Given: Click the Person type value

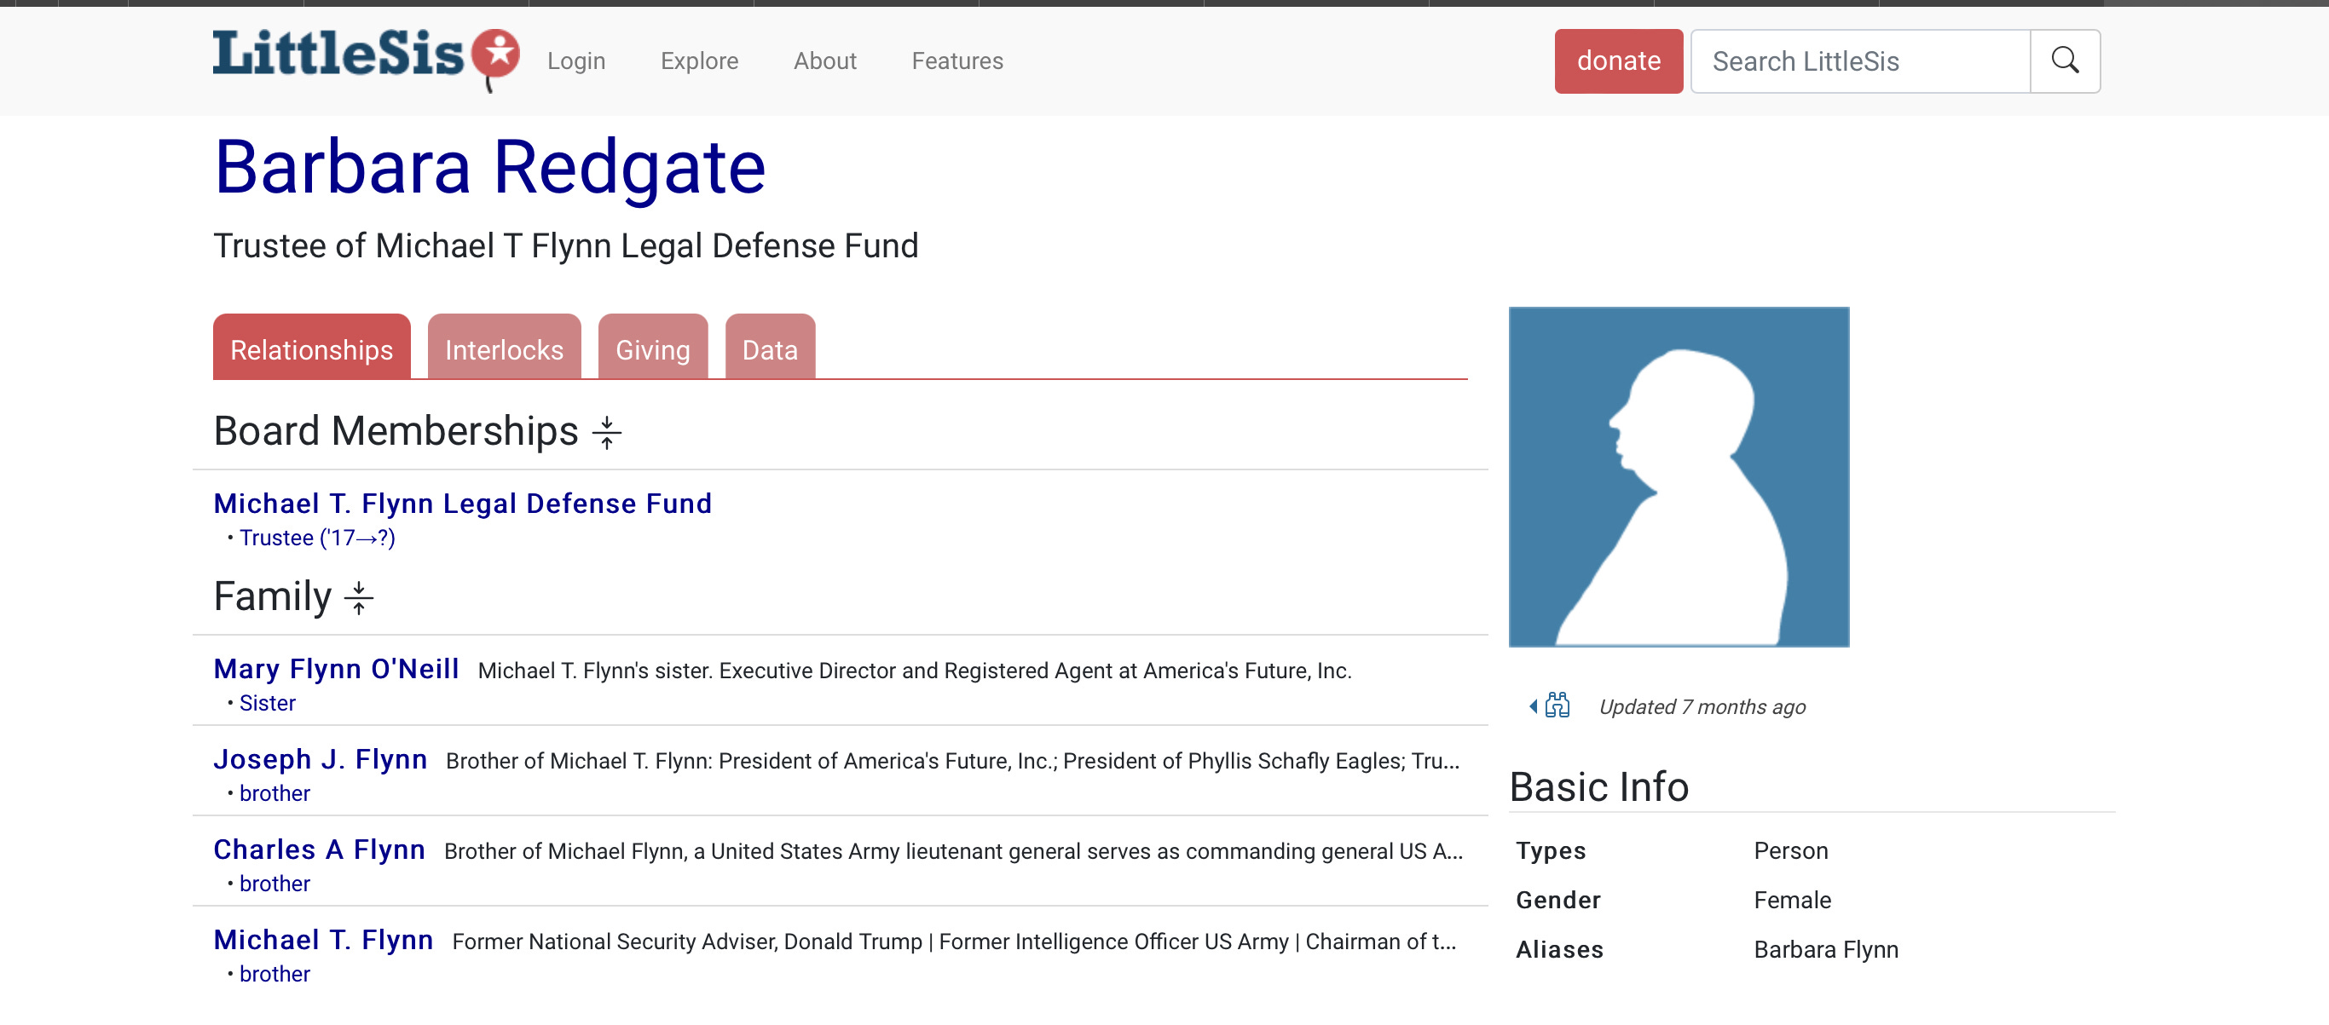Looking at the screenshot, I should 1790,849.
